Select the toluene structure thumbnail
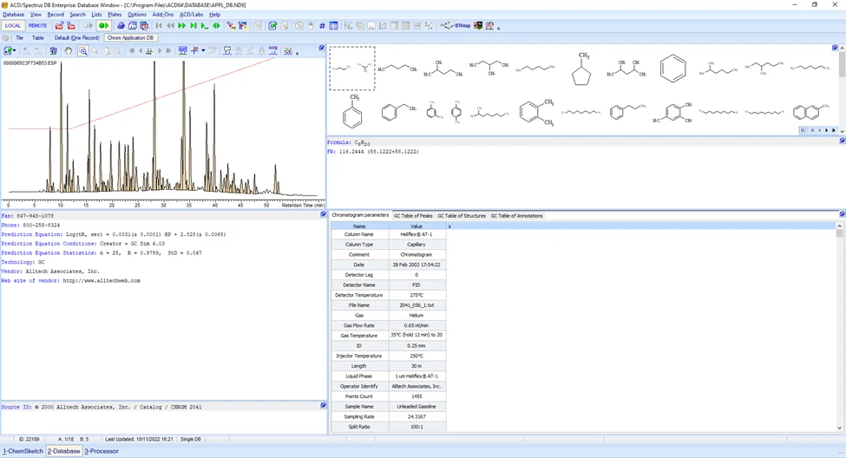Viewport: 846px width, 458px height. point(351,112)
